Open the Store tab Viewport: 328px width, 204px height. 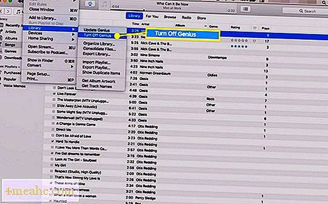coord(201,18)
